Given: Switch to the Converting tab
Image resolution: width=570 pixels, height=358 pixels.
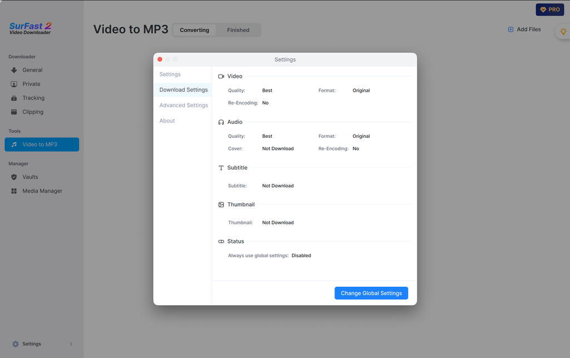Looking at the screenshot, I should (194, 30).
